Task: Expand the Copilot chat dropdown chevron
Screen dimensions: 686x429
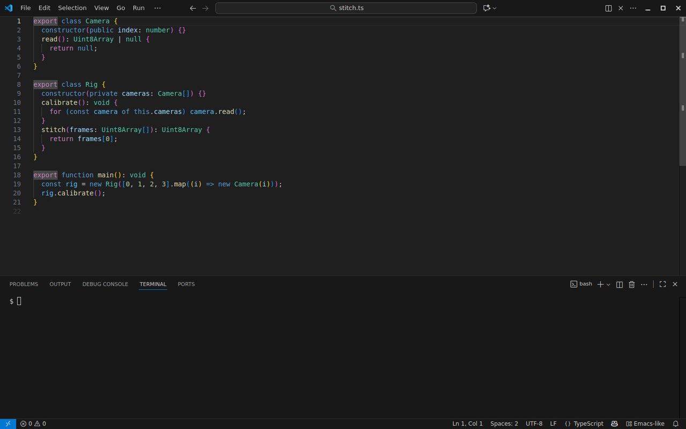Action: tap(495, 8)
